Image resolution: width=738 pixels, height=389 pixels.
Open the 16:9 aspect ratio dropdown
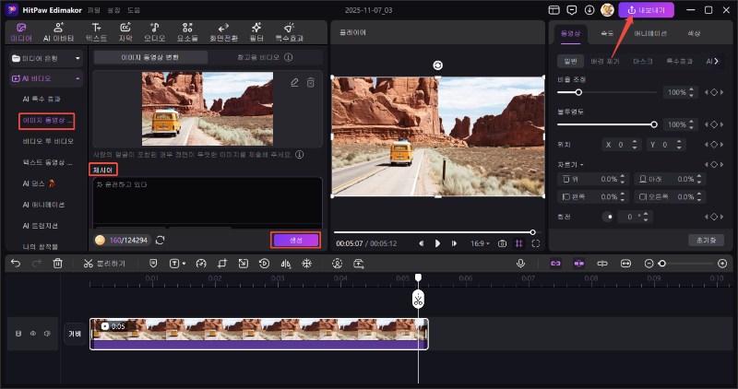(x=480, y=243)
